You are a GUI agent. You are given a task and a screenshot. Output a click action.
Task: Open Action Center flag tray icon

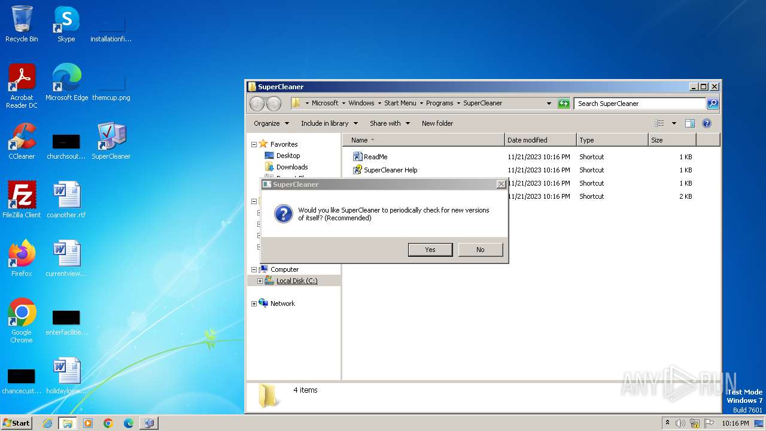pyautogui.click(x=708, y=423)
